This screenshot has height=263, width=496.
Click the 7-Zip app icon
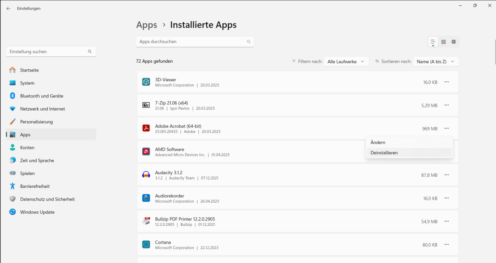[146, 105]
